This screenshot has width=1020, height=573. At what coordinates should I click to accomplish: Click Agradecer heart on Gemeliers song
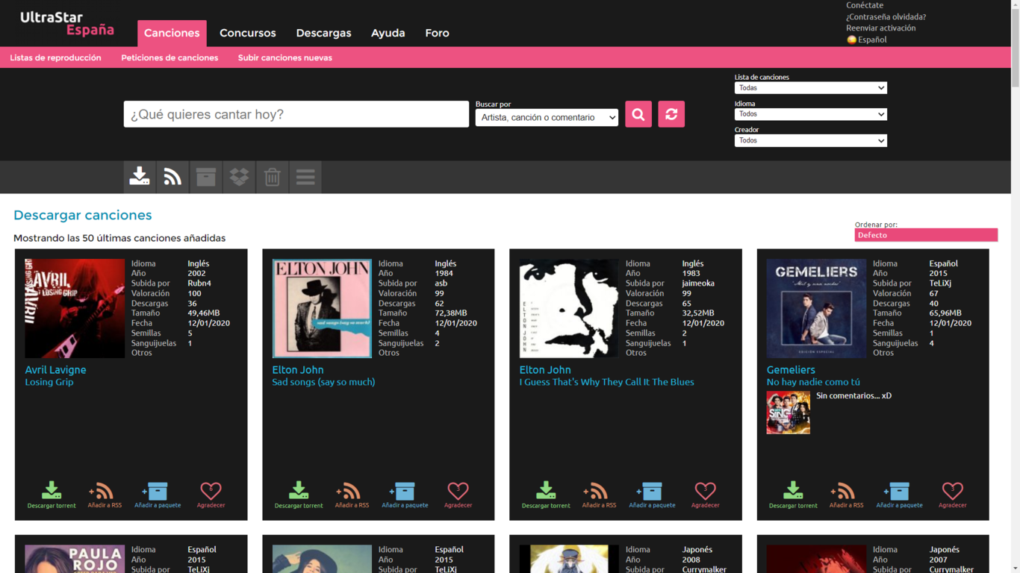[952, 495]
